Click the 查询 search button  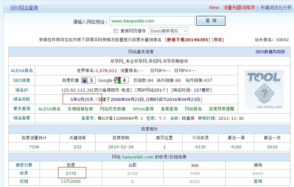pos(211,20)
